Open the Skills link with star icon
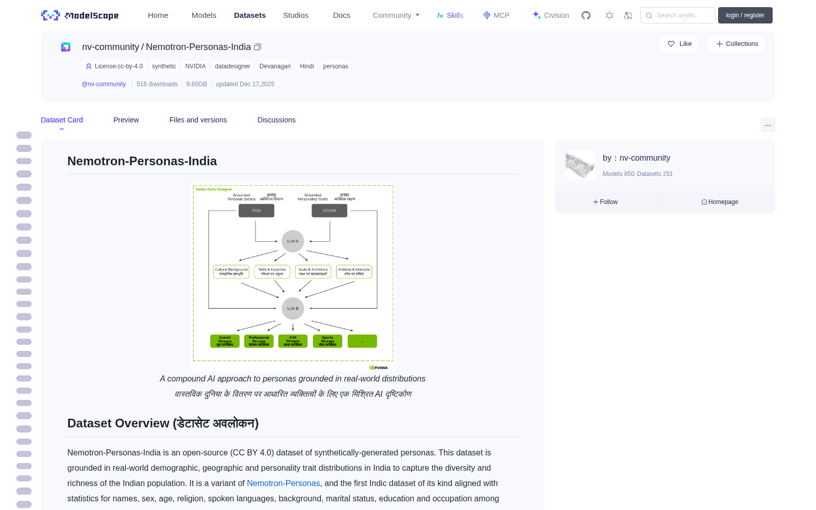 coord(450,15)
